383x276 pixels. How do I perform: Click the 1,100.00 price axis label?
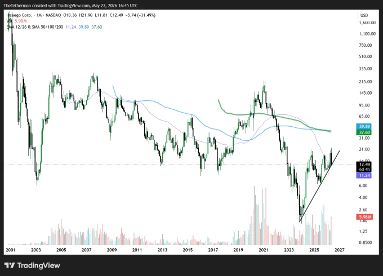click(x=367, y=34)
